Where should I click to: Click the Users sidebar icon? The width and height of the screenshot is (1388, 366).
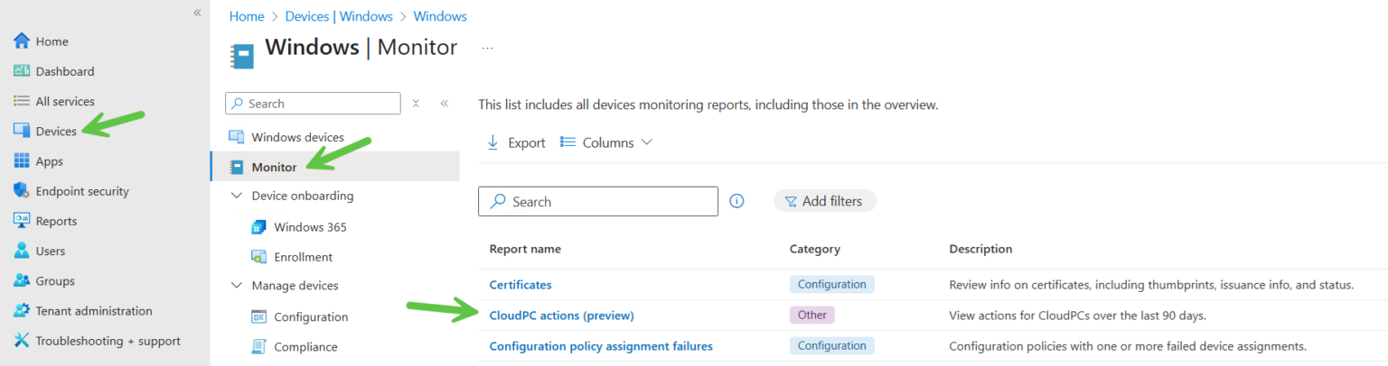coord(22,251)
